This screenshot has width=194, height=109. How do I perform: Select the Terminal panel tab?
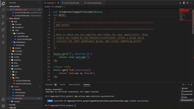click(87, 85)
